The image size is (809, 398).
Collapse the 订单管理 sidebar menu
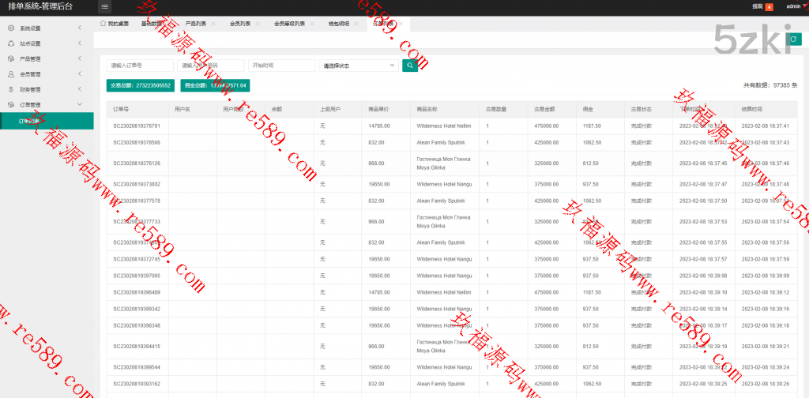[46, 104]
